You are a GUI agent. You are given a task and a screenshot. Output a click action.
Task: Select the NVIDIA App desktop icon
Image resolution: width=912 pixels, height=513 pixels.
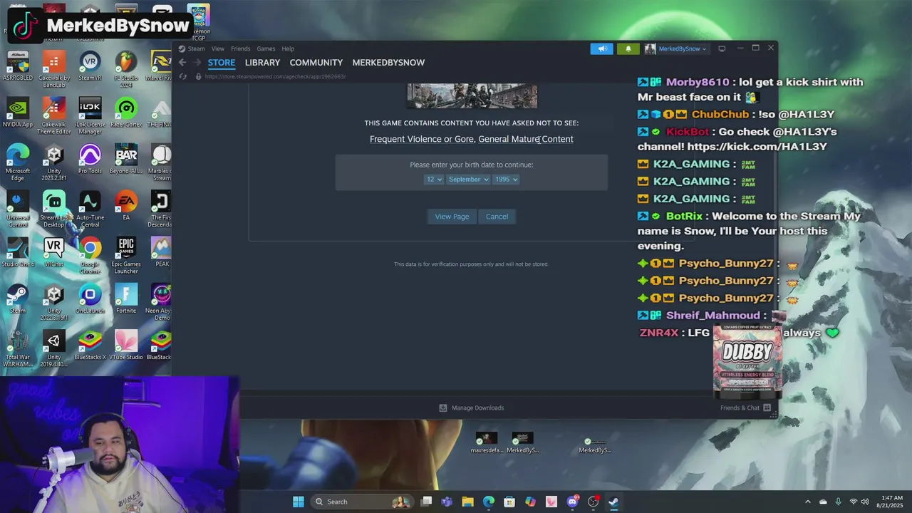pos(18,113)
